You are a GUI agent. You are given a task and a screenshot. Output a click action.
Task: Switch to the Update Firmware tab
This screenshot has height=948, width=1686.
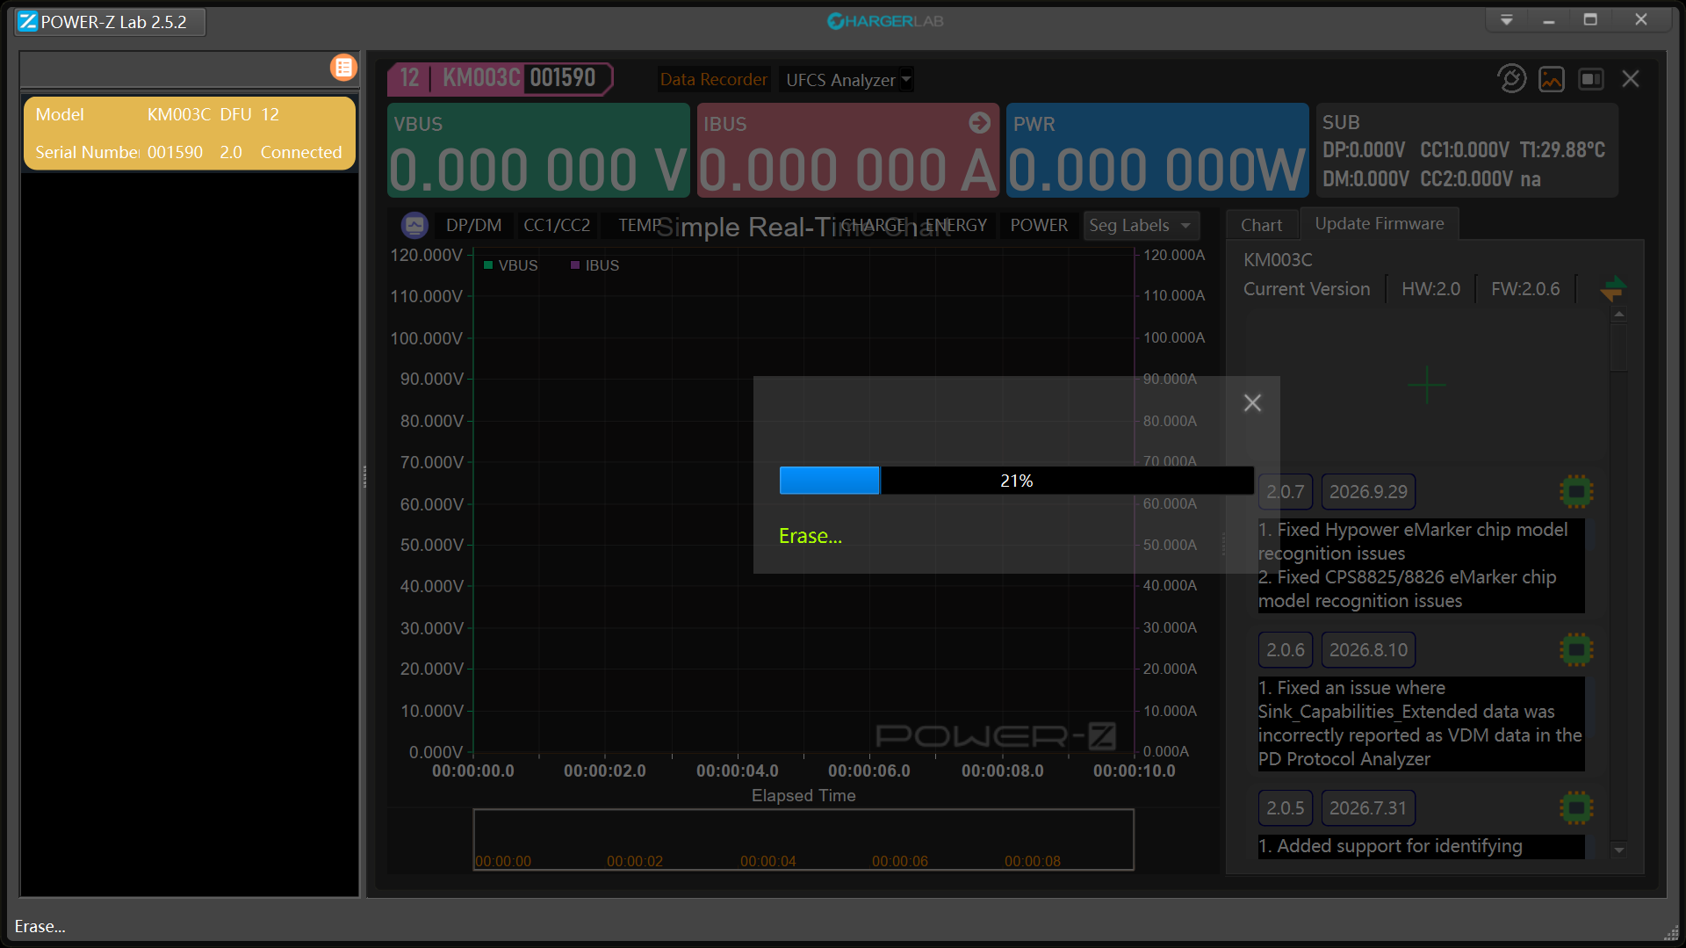pyautogui.click(x=1379, y=224)
